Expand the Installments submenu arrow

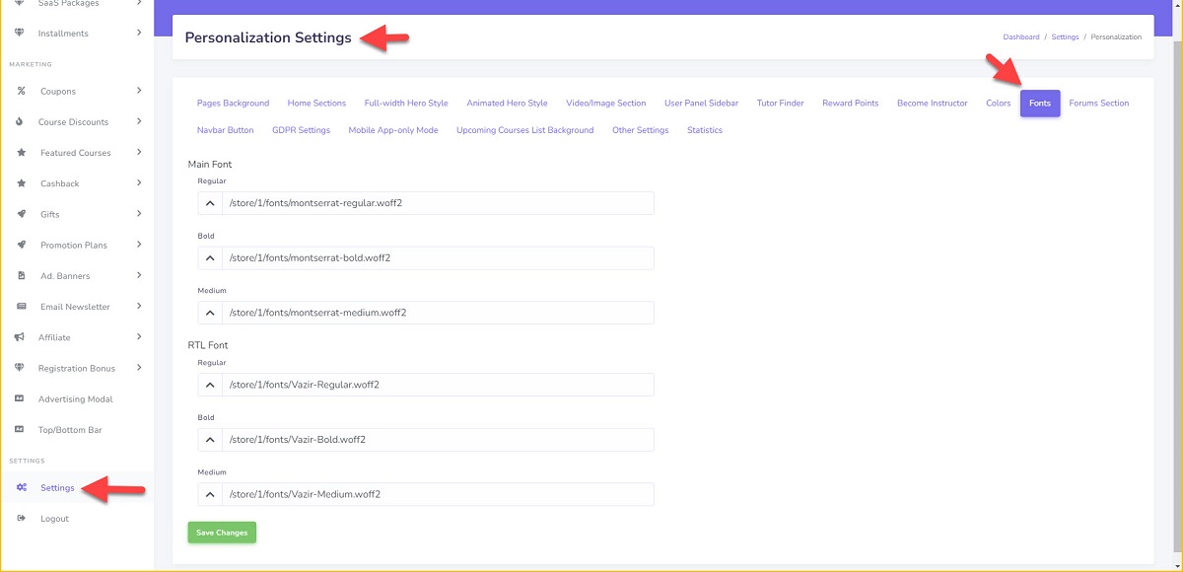139,34
